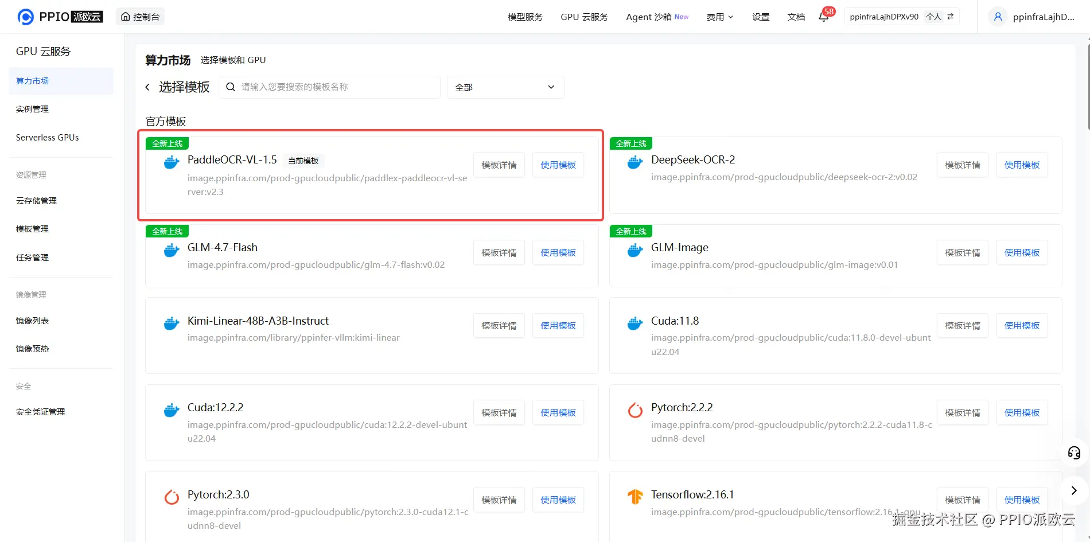1090x542 pixels.
Task: Open the 设置 top menu
Action: tap(761, 17)
